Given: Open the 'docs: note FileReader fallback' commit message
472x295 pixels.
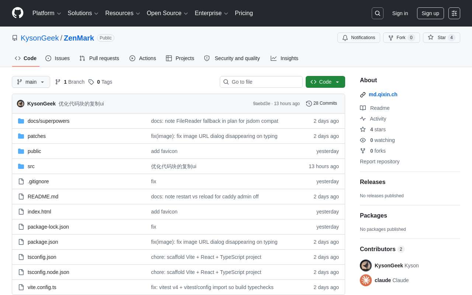Looking at the screenshot, I should (215, 121).
